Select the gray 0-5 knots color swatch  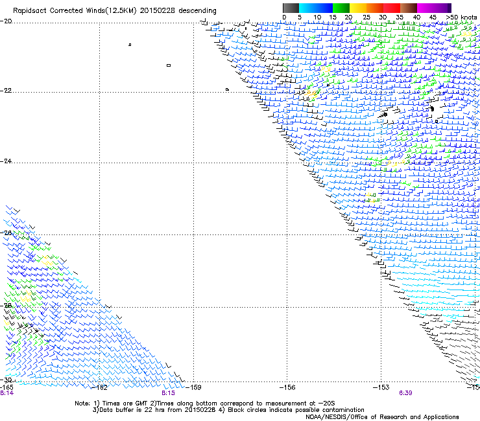click(291, 8)
